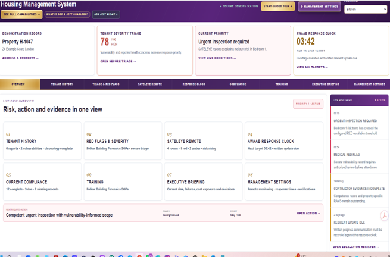Click the Ask Jeff AI 24/7 button

click(106, 14)
